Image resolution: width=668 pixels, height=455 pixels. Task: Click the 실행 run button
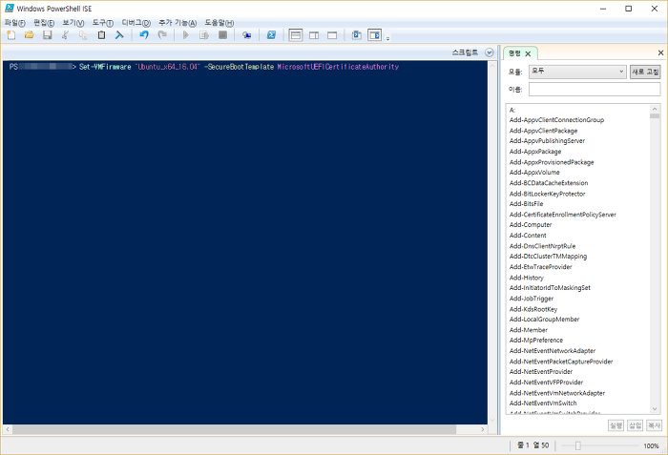[616, 425]
